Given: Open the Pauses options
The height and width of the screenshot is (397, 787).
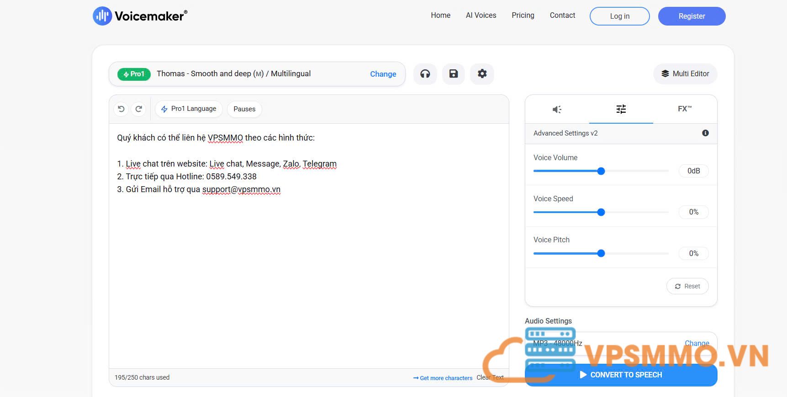Looking at the screenshot, I should point(244,109).
